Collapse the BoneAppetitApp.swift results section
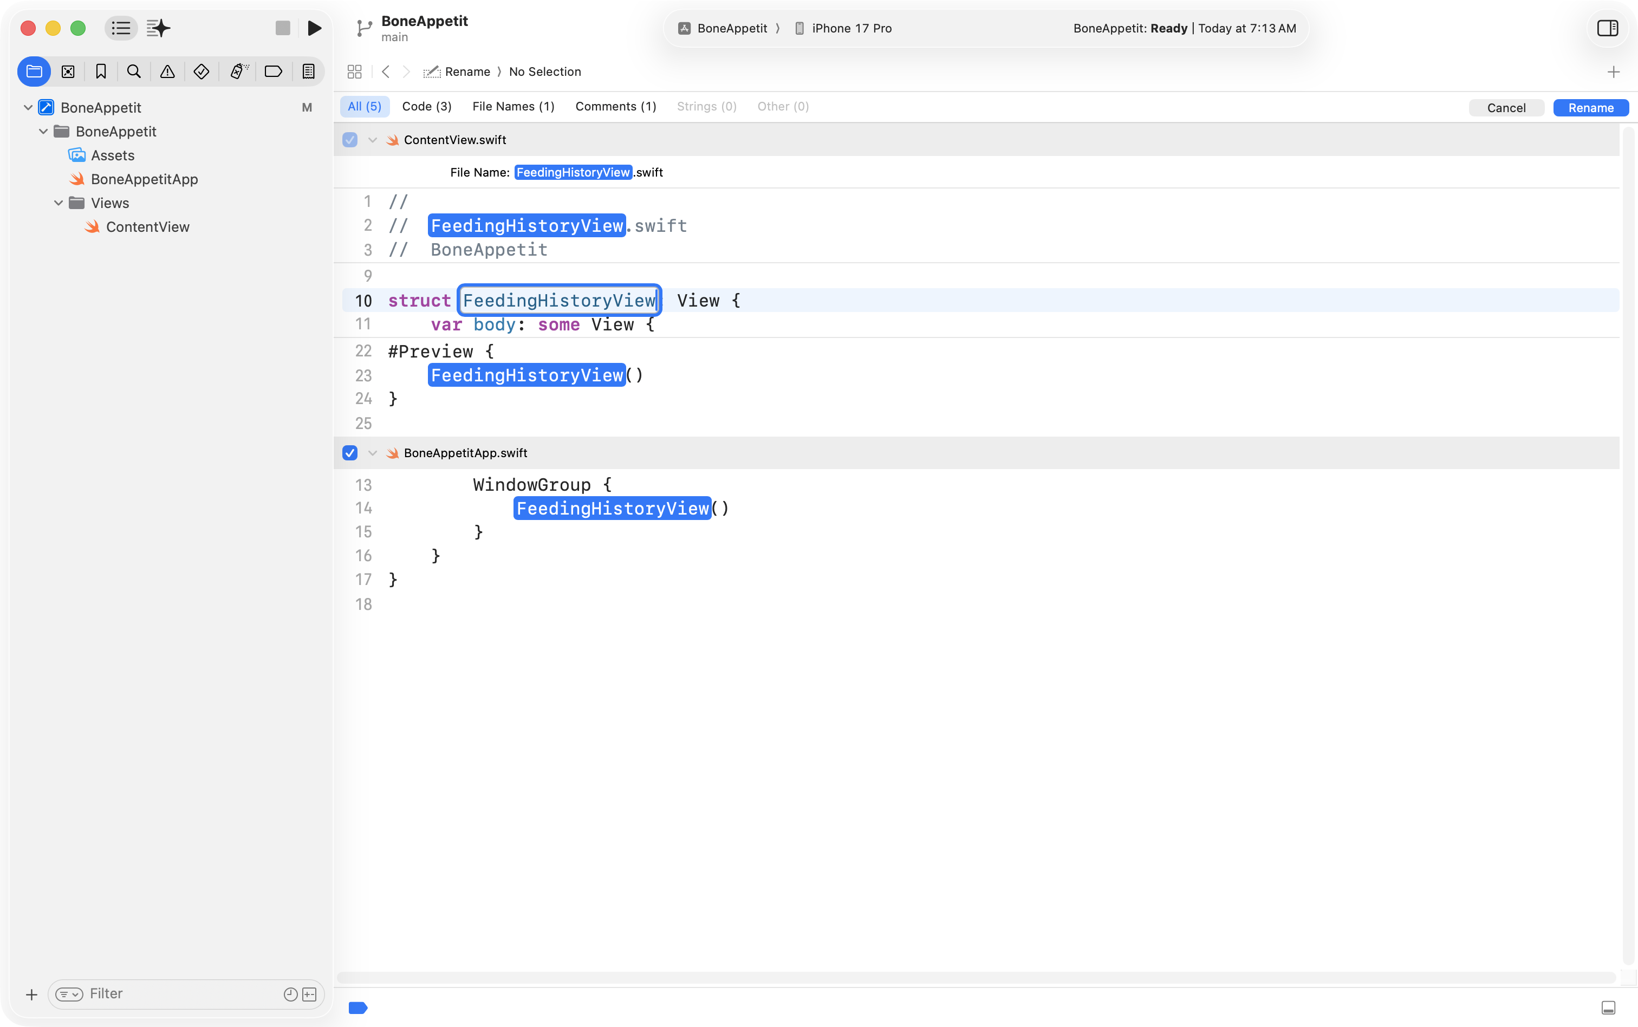Screen dimensions: 1638x1027 (372, 453)
